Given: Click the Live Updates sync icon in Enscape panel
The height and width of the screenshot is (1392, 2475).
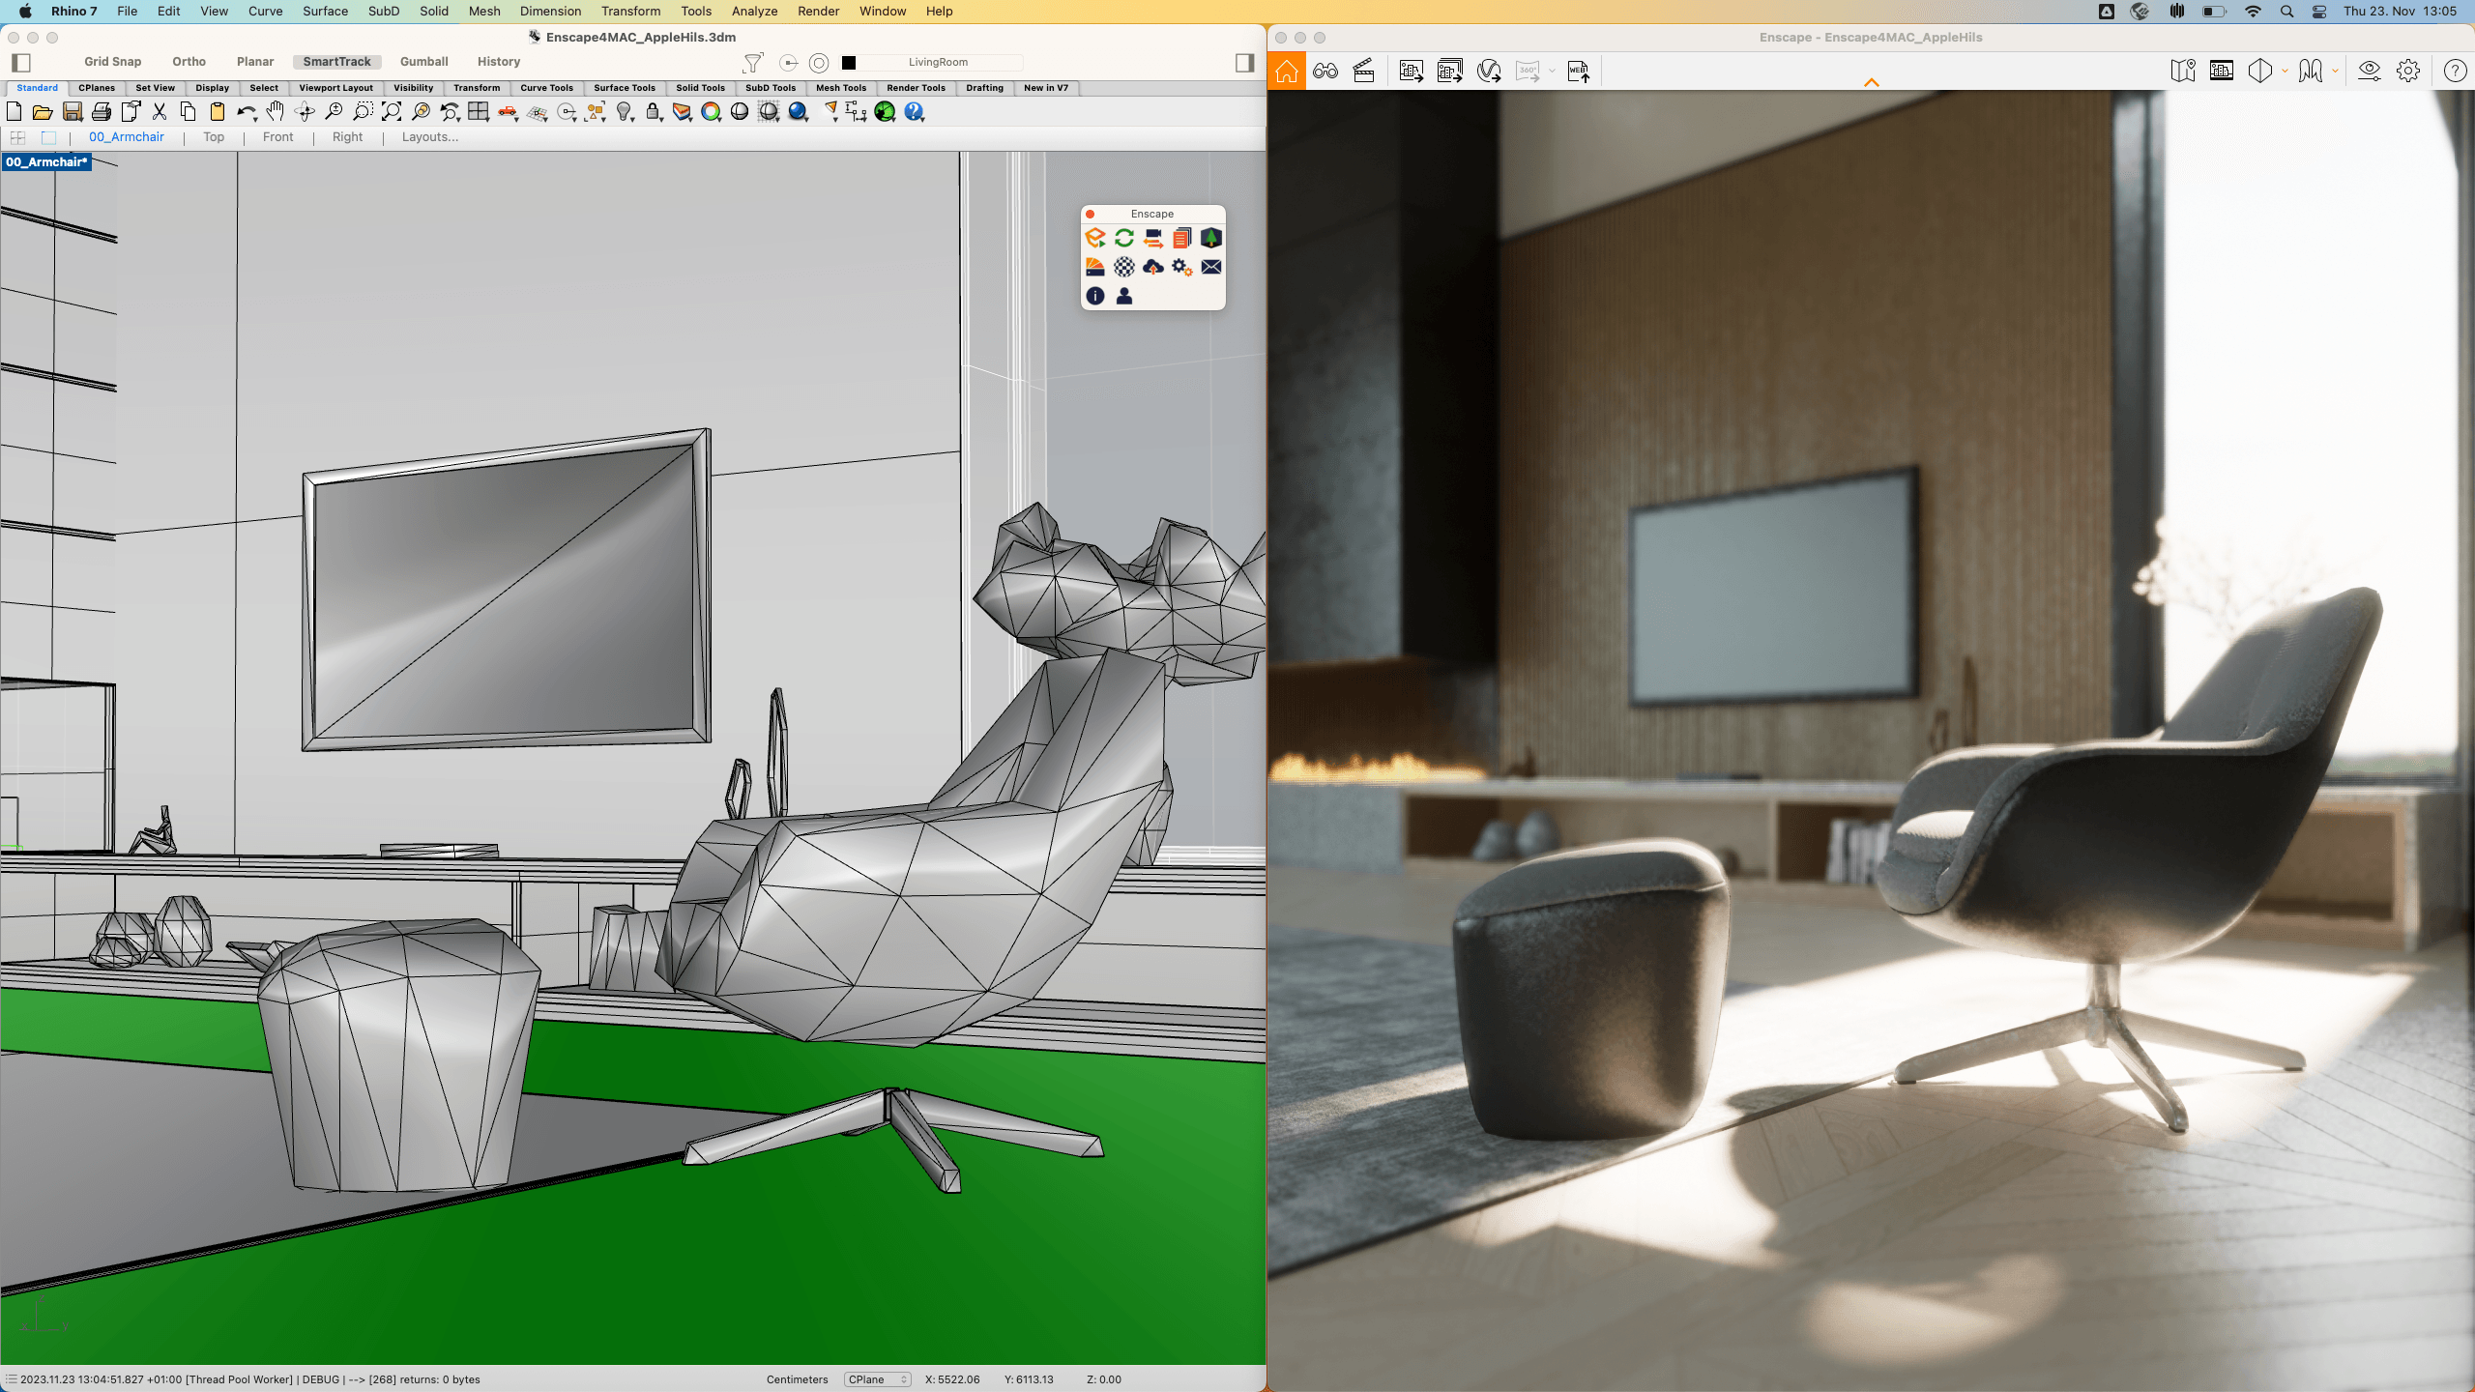Looking at the screenshot, I should pyautogui.click(x=1123, y=239).
